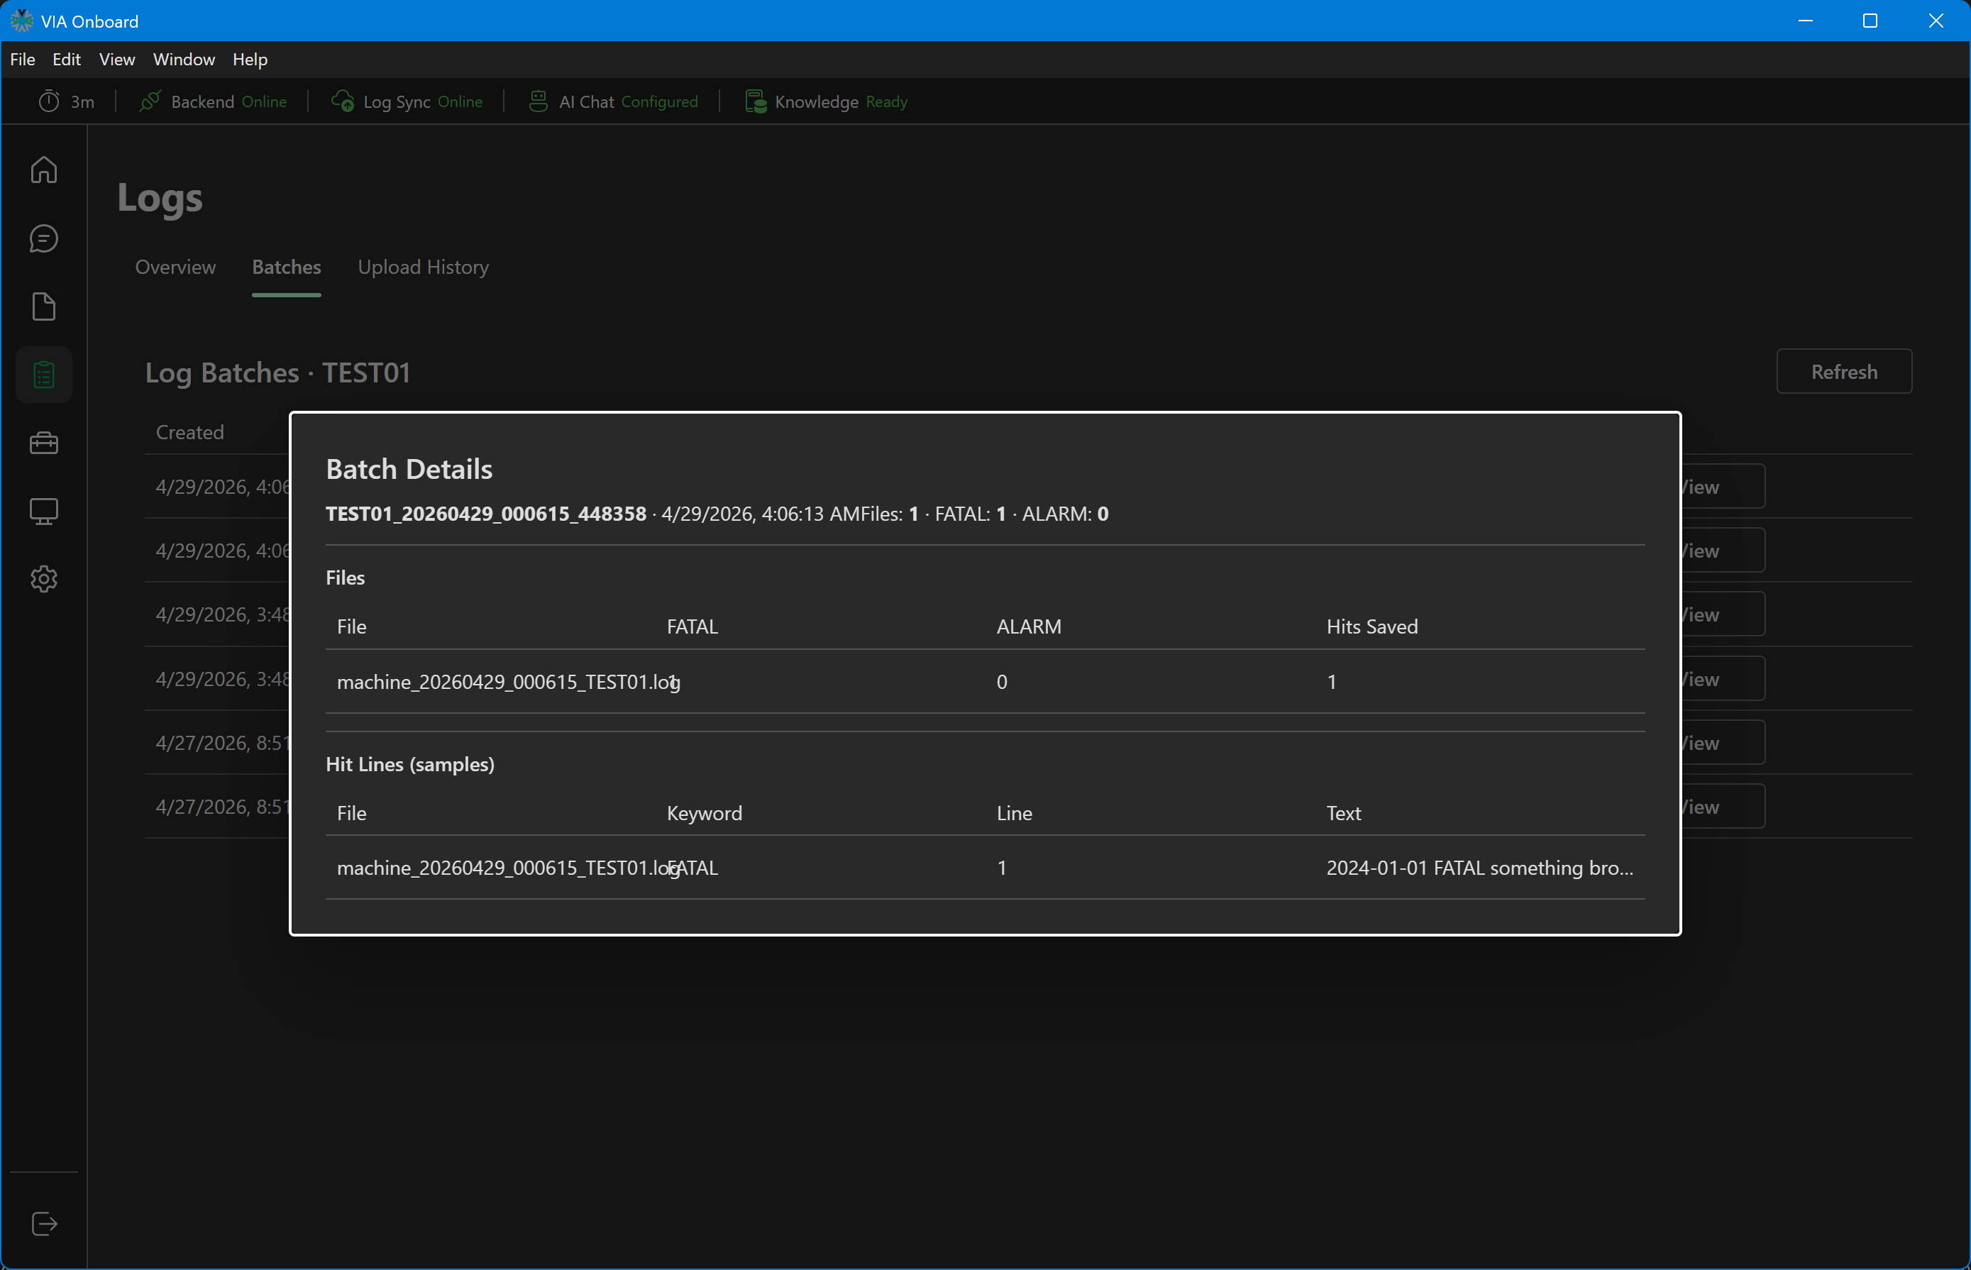Switch to the Overview tab
This screenshot has width=1971, height=1270.
click(x=176, y=267)
